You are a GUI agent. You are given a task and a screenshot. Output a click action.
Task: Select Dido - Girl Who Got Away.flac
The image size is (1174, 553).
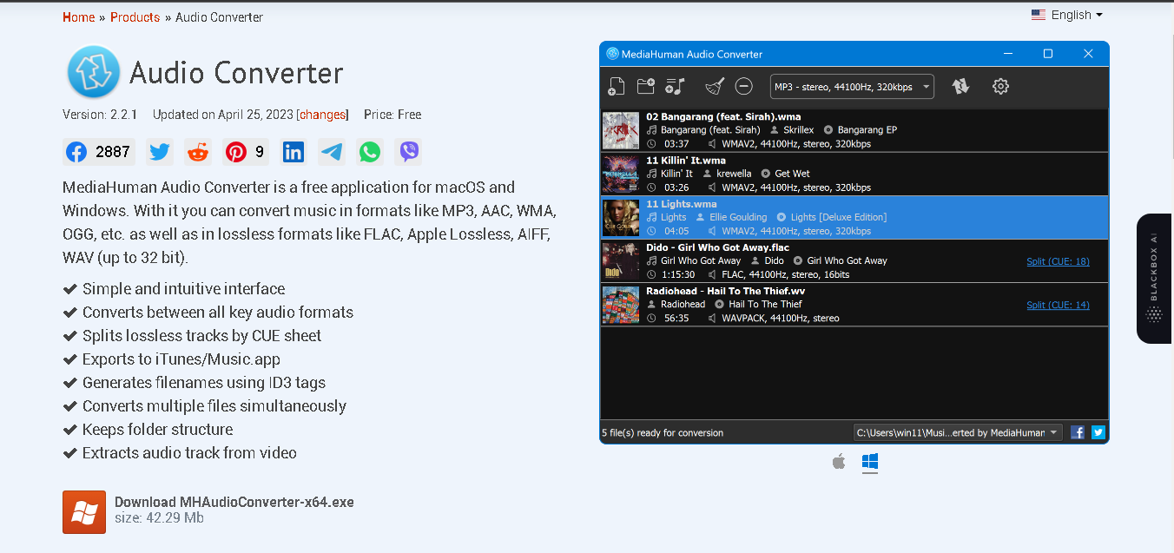854,260
